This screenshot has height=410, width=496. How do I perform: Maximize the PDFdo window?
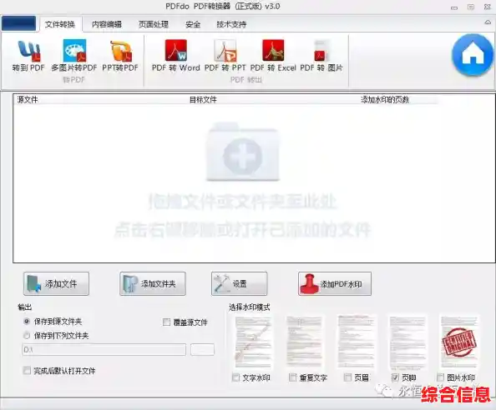click(471, 7)
